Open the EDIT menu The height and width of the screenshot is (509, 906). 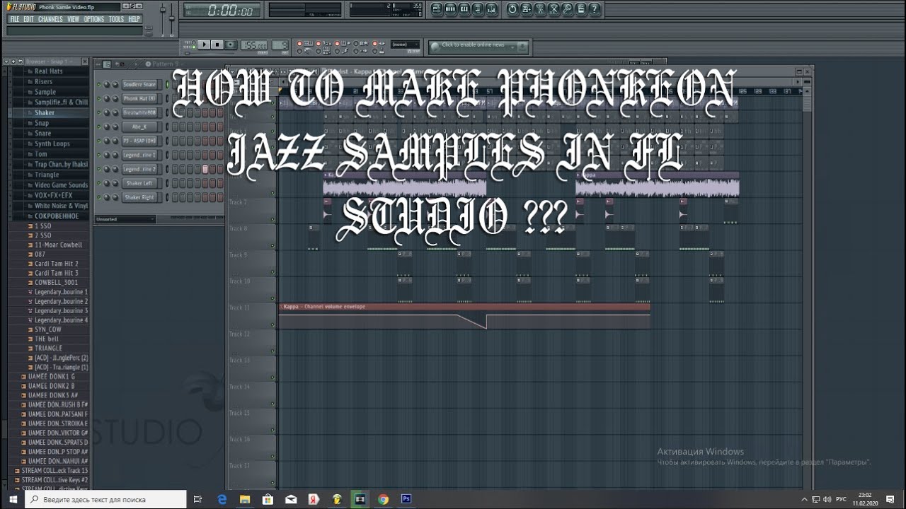[28, 19]
